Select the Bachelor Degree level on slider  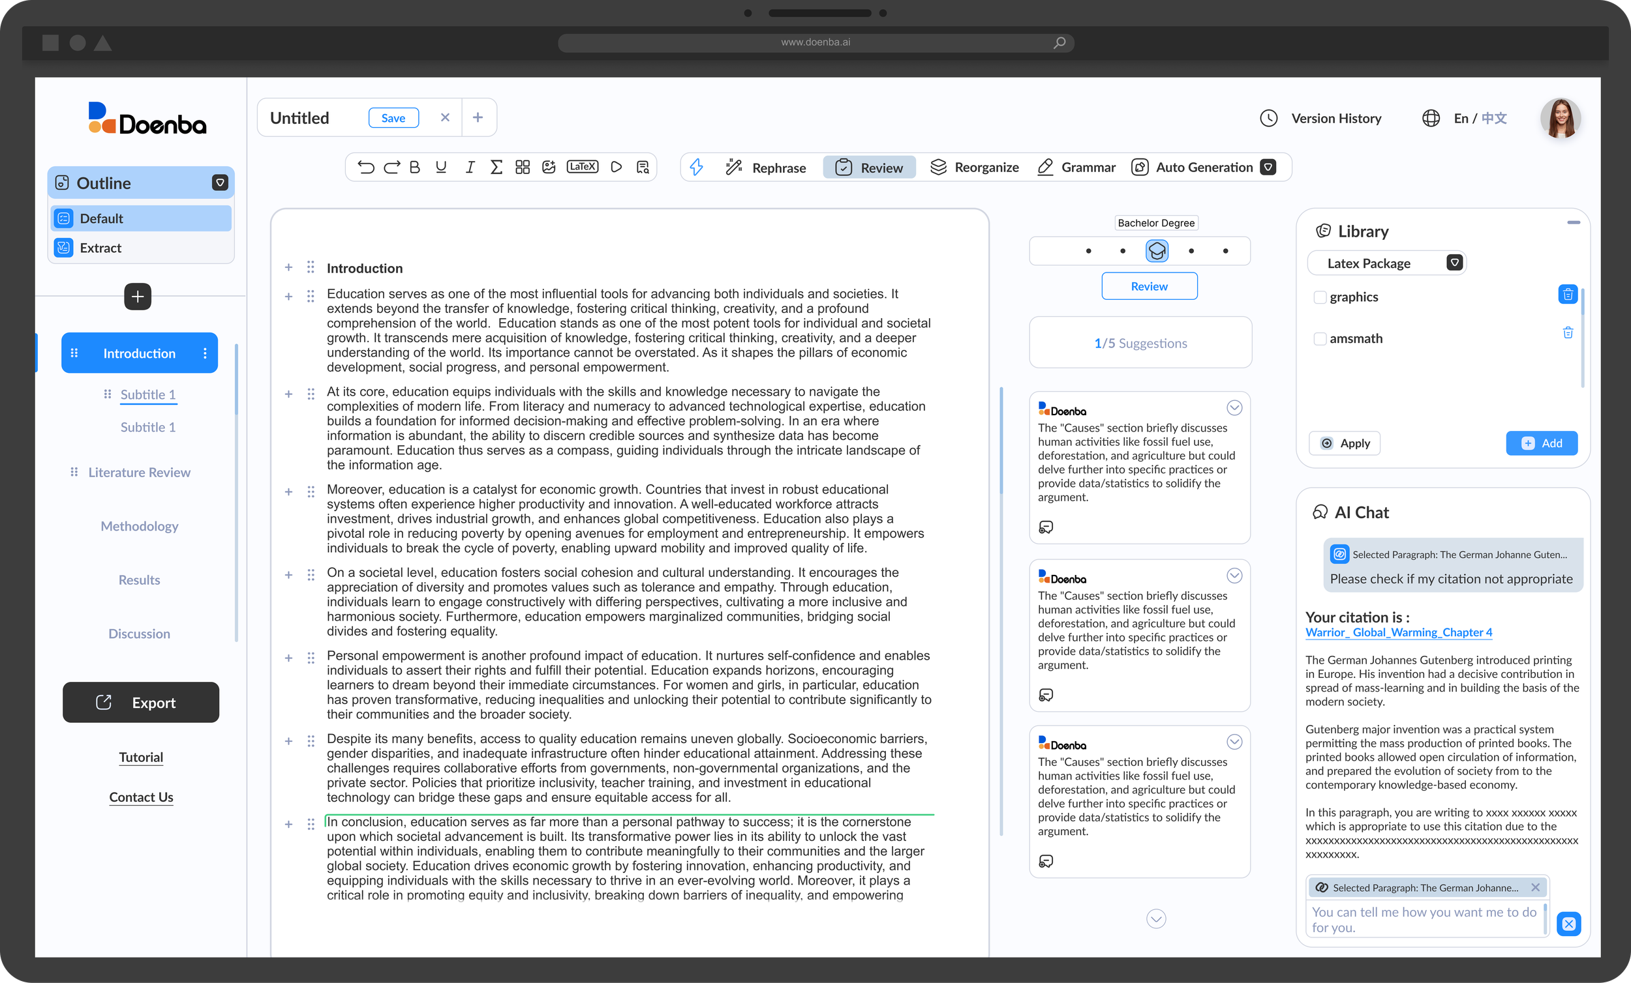[x=1157, y=252]
